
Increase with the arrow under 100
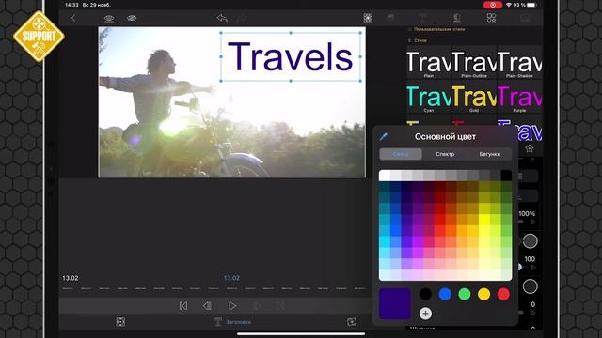(533, 268)
